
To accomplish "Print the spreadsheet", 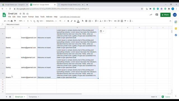I will [x=12, y=21].
